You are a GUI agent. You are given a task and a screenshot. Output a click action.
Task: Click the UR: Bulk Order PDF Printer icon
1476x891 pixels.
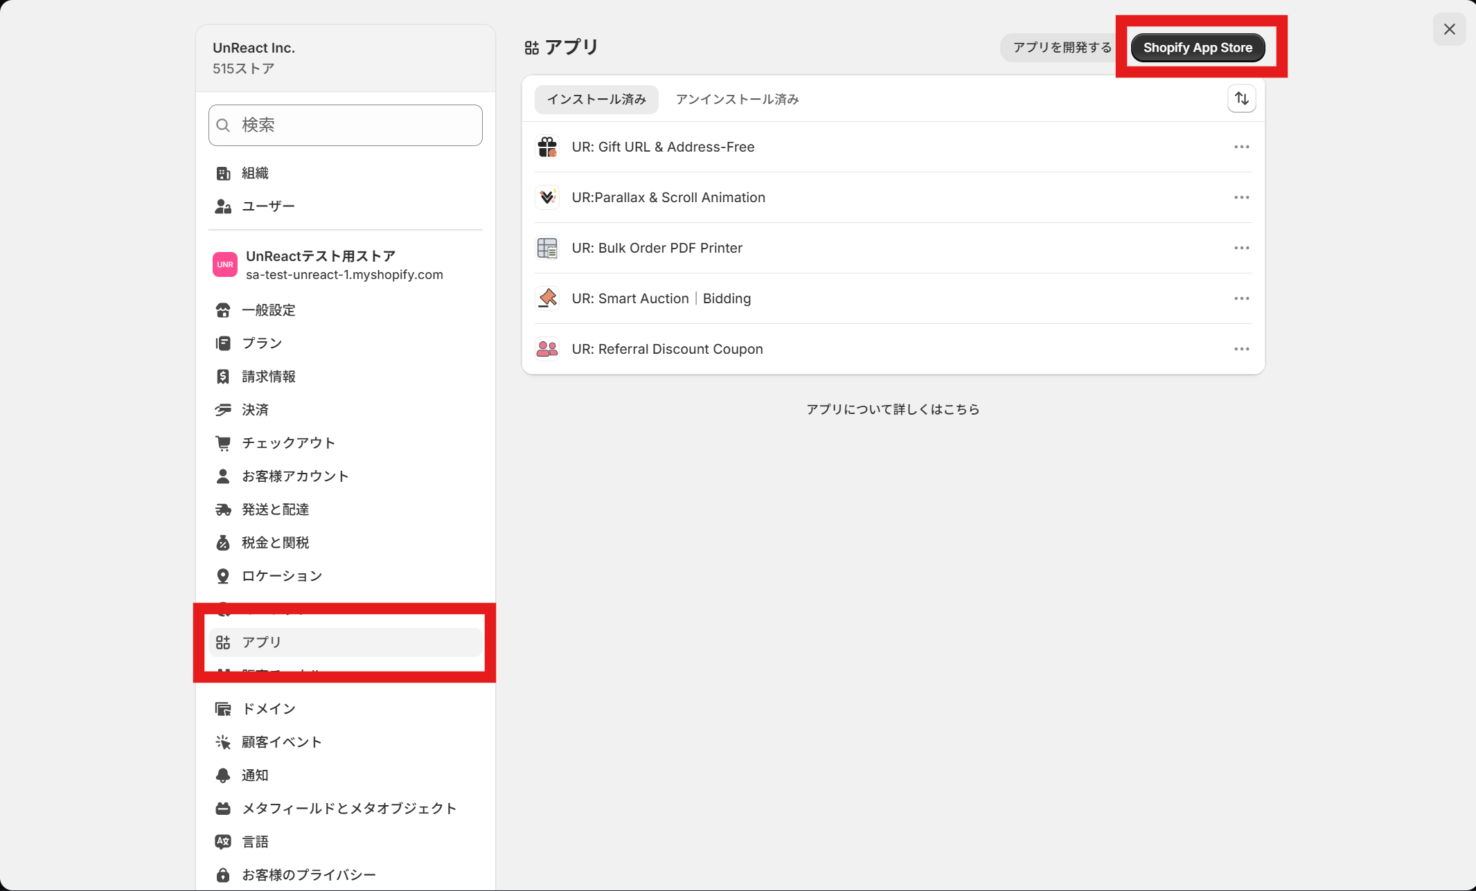coord(547,248)
